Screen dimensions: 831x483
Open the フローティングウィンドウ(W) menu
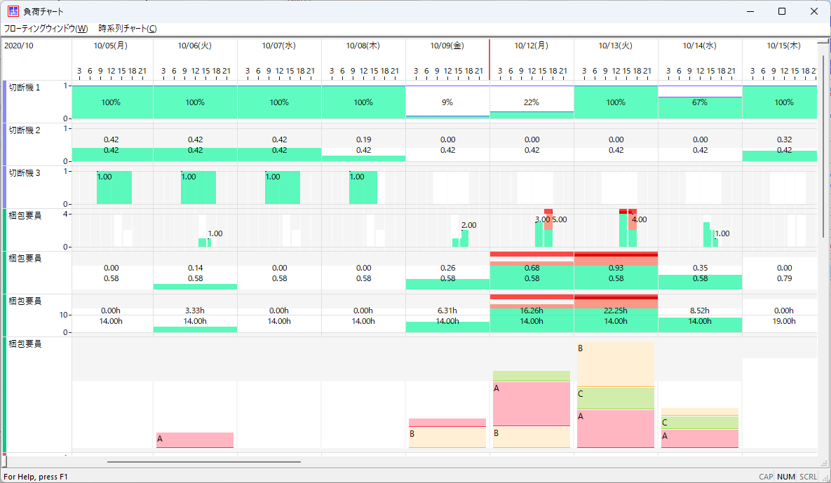coord(46,29)
